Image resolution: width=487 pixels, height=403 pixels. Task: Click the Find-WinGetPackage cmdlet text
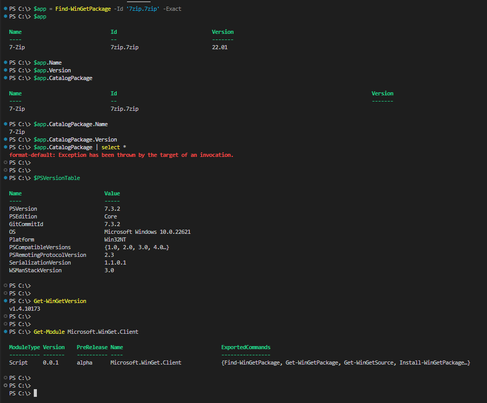coord(83,9)
